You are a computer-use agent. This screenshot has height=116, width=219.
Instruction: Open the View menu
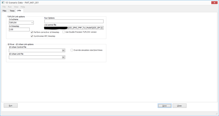click(x=16, y=7)
